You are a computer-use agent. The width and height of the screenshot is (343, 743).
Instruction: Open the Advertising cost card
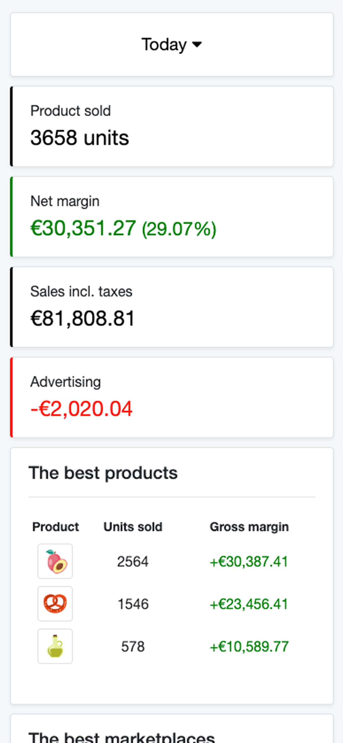click(x=172, y=397)
